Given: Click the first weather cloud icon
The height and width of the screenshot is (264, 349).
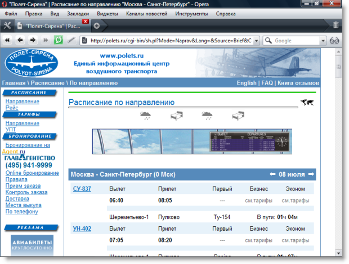Looking at the screenshot, I should [x=146, y=116].
